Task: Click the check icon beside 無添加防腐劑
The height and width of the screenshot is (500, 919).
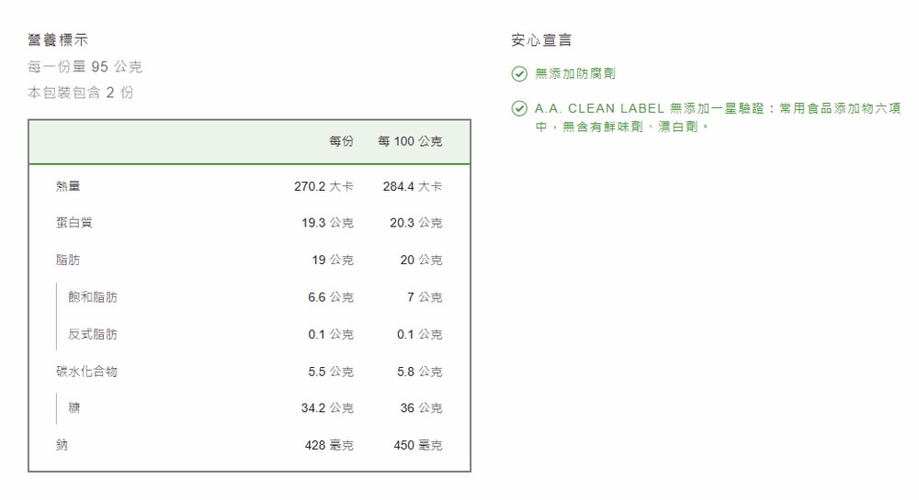Action: 519,73
